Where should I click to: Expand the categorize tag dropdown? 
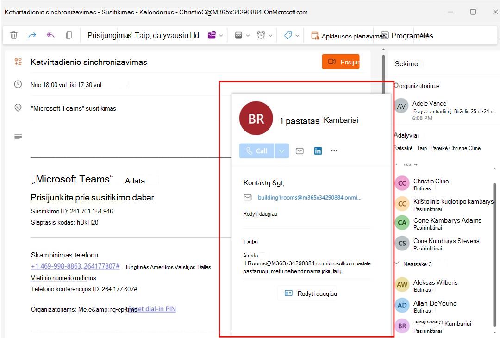coord(297,35)
